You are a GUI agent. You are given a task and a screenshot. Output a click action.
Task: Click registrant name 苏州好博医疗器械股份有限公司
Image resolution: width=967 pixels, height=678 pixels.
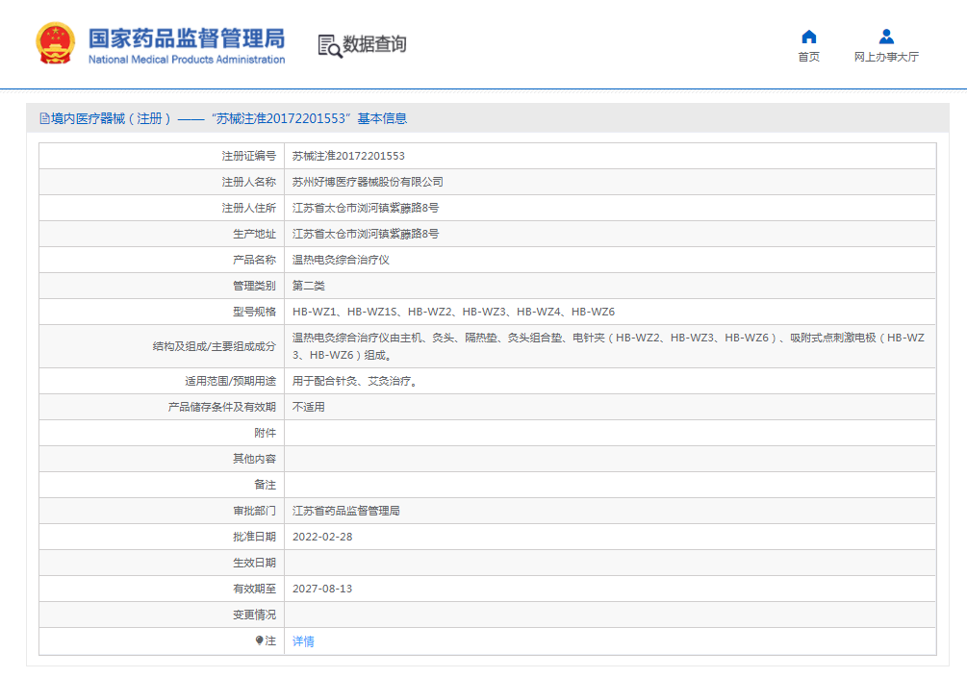tap(368, 182)
